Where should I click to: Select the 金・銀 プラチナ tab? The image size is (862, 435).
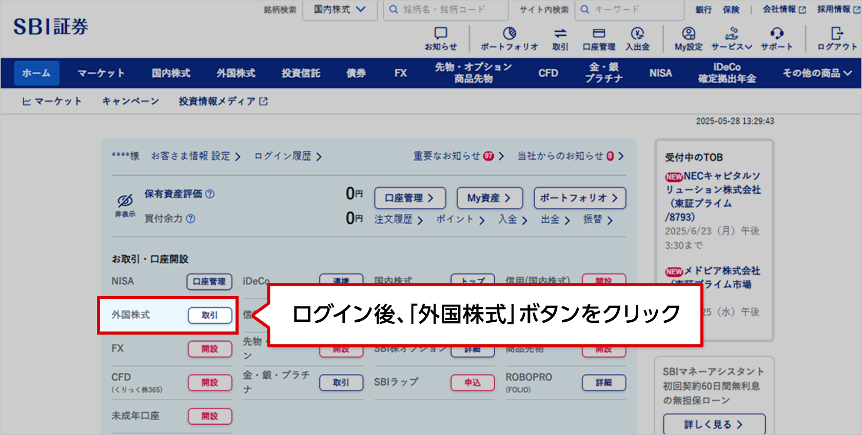pyautogui.click(x=604, y=73)
